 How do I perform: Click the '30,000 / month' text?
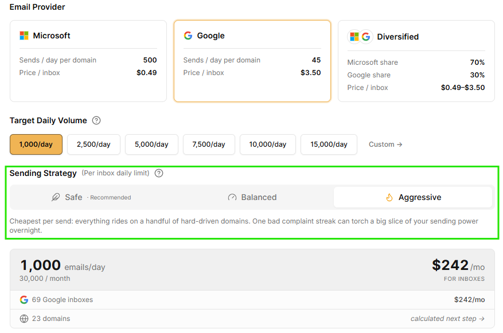click(x=45, y=279)
